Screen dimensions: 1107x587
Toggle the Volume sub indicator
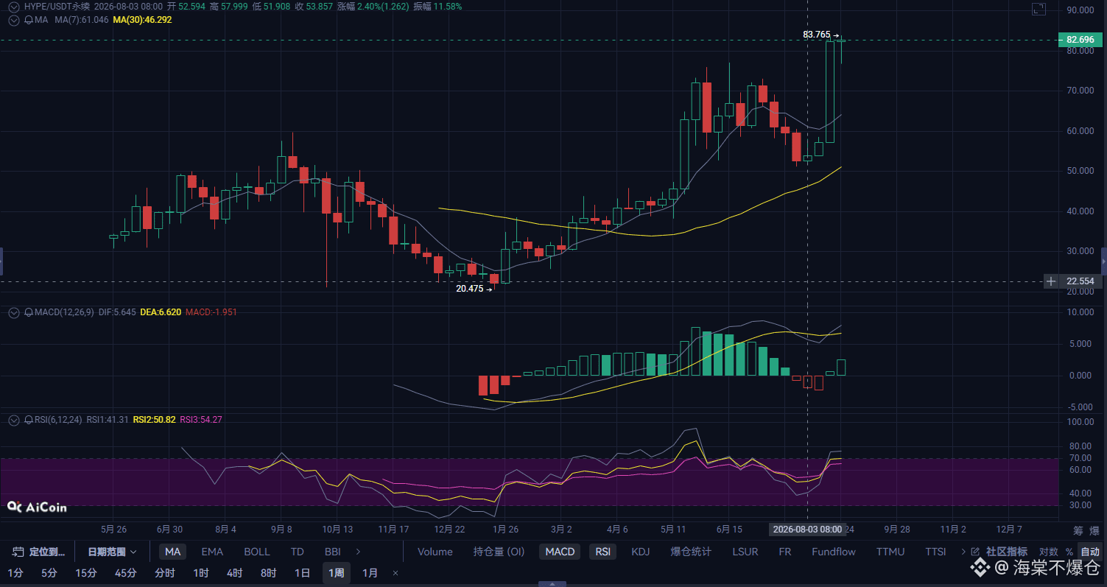tap(435, 552)
